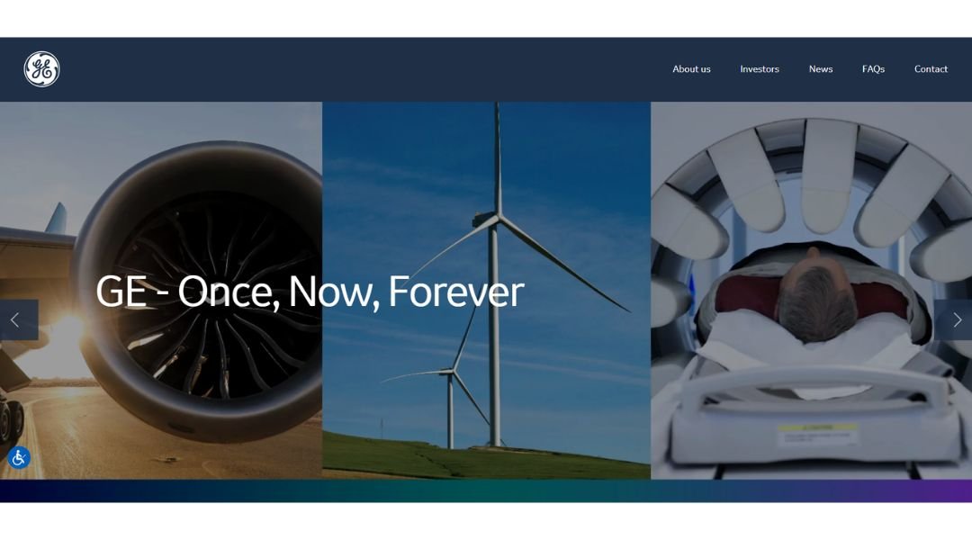972x540 pixels.
Task: Open the accessibility options icon
Action: tap(19, 457)
